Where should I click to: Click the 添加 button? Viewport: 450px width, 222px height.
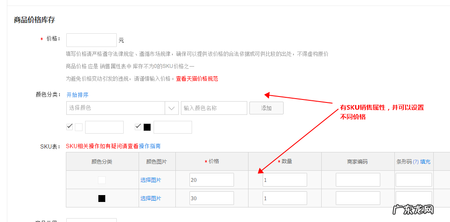click(x=266, y=108)
